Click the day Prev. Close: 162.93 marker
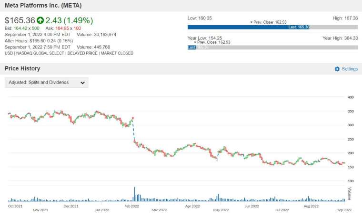This screenshot has width=362, height=216. pos(268,22)
